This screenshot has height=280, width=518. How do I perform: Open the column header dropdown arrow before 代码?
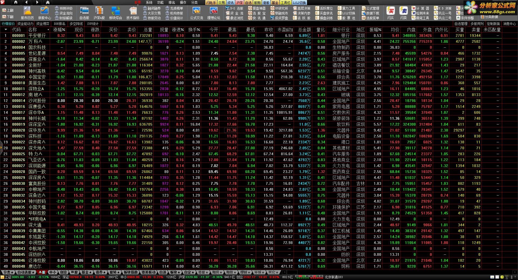(x=5, y=30)
